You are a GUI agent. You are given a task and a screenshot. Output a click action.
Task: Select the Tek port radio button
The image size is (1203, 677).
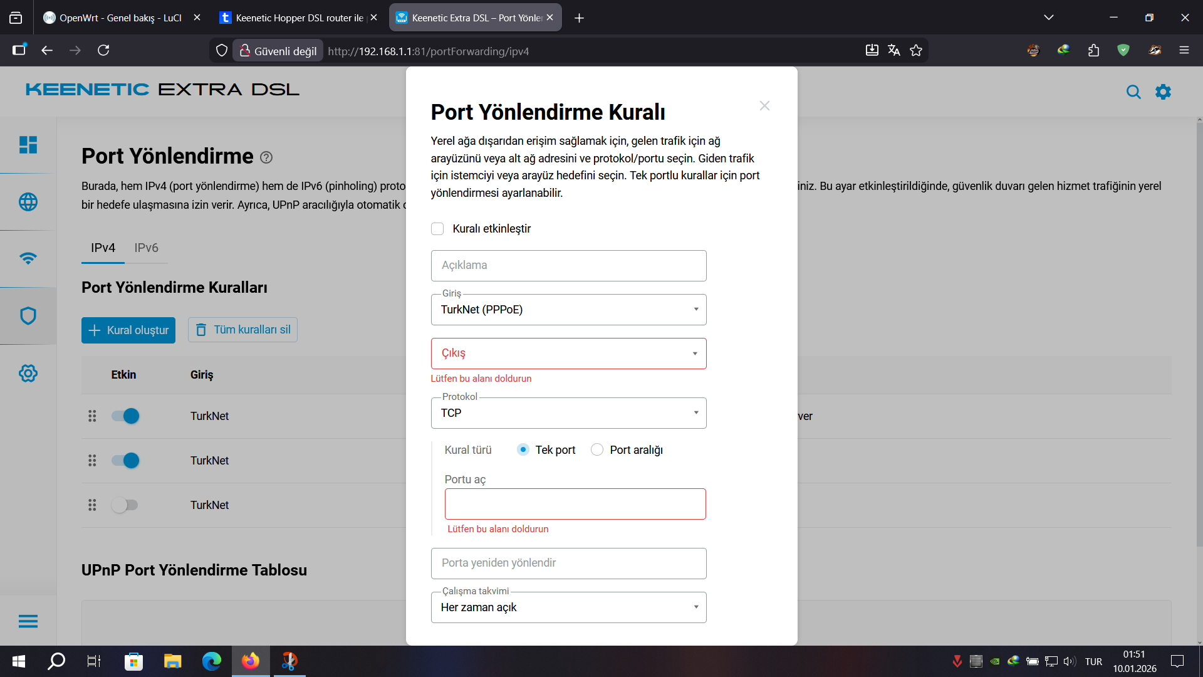(x=523, y=449)
